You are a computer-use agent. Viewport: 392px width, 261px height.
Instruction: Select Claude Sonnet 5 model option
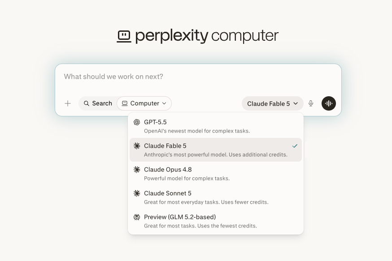point(215,197)
